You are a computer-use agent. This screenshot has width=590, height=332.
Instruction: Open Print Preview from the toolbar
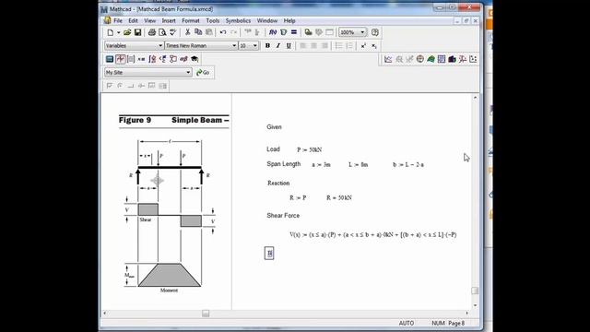tap(162, 33)
